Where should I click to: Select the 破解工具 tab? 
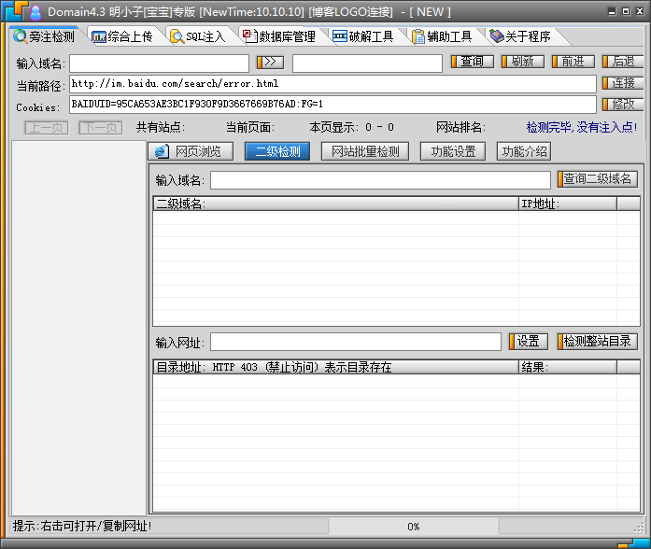coord(363,36)
